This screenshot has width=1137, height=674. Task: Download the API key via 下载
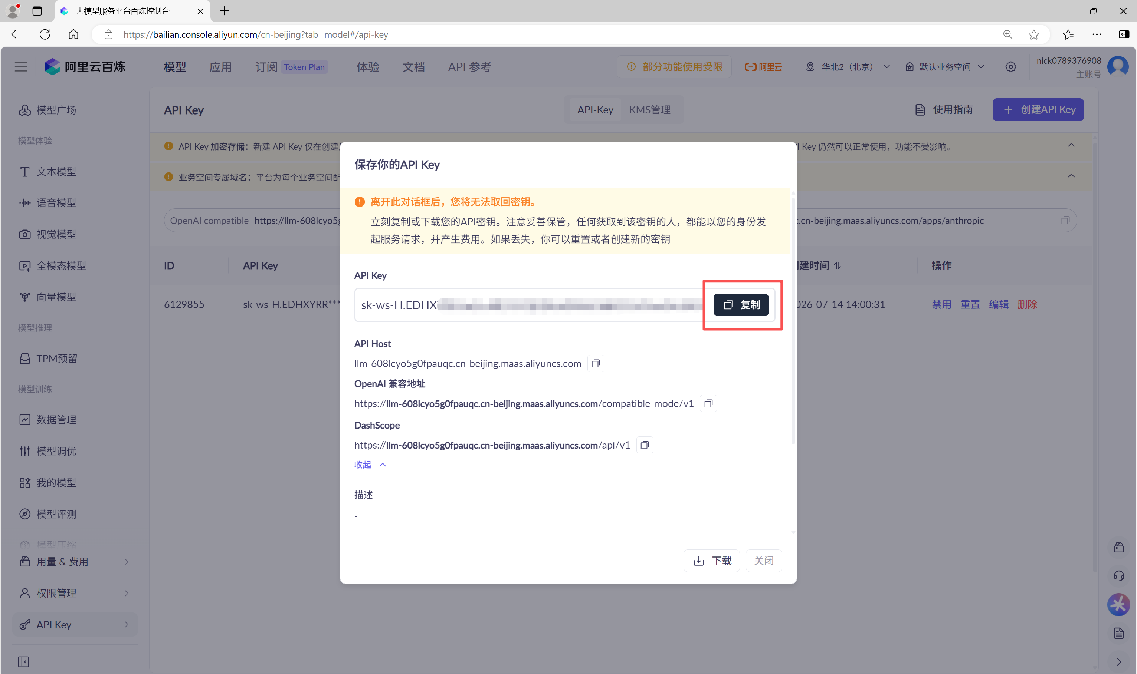coord(711,561)
